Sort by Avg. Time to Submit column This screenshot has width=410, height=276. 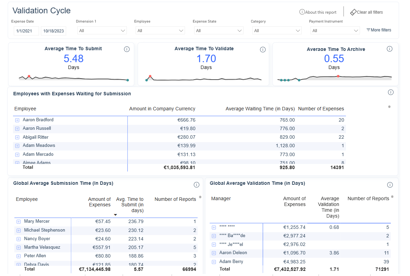point(130,205)
